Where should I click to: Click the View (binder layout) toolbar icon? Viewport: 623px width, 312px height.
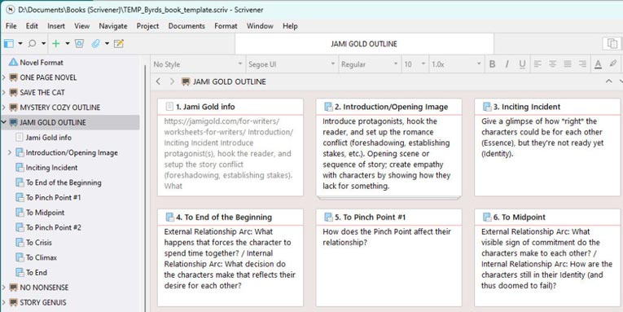coord(8,44)
